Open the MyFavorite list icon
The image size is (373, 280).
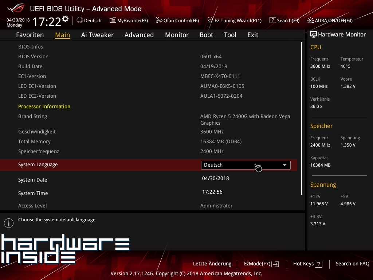(113, 20)
